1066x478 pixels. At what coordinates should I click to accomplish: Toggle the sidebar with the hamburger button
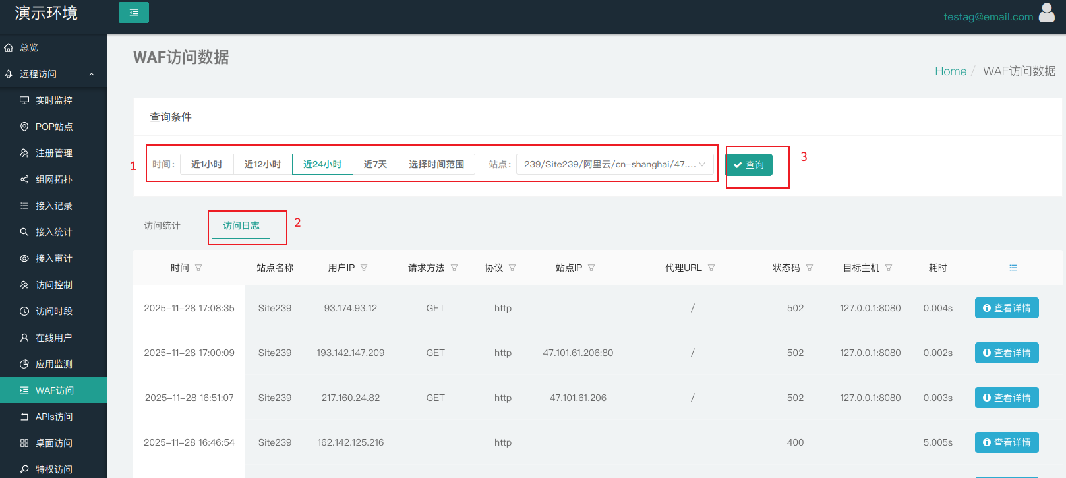click(134, 13)
